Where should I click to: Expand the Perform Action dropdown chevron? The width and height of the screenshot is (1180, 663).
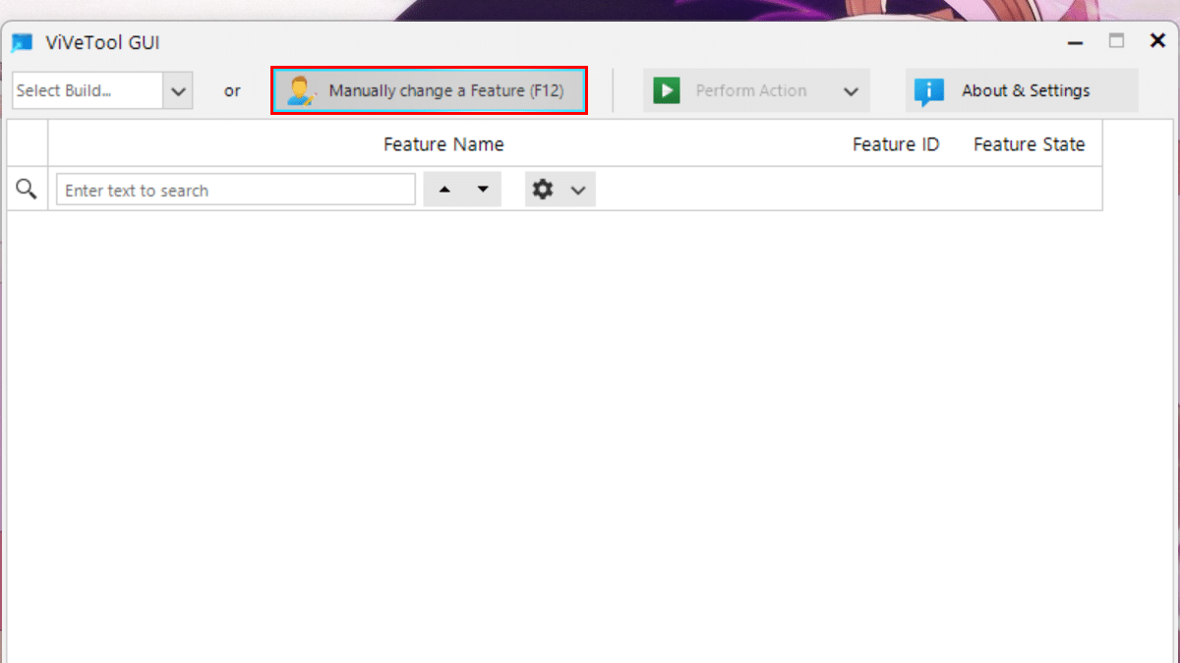(x=851, y=91)
